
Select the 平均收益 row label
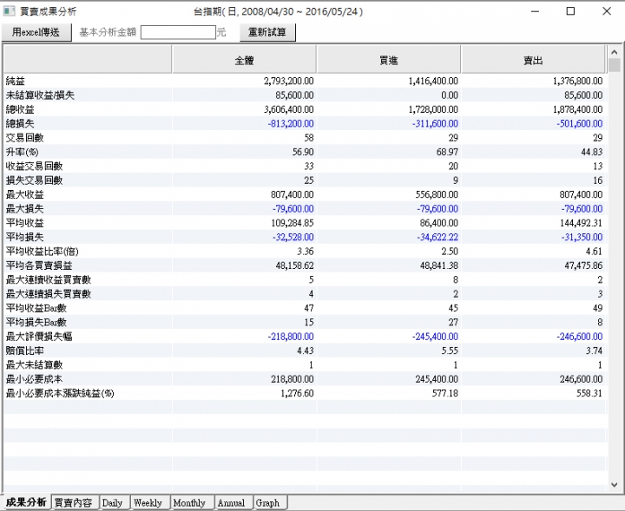[24, 223]
